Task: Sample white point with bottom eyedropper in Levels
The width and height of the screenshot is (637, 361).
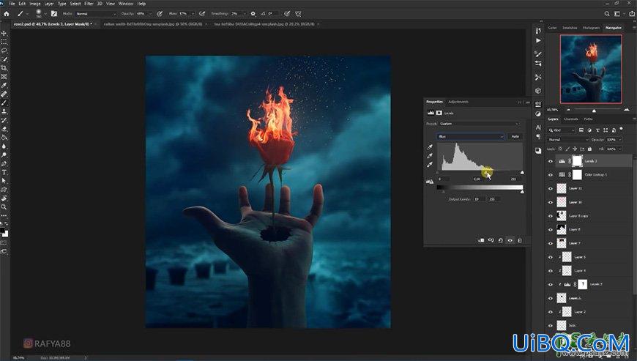Action: click(x=430, y=165)
